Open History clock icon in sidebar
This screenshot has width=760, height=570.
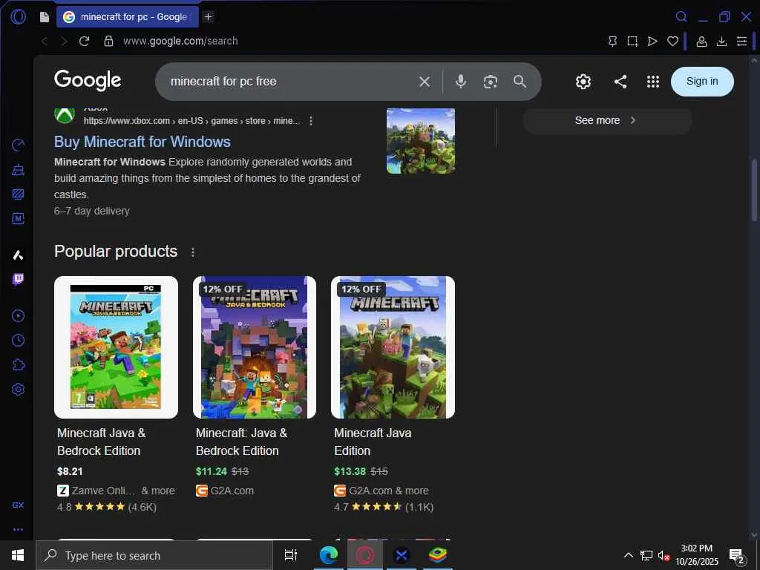click(18, 340)
